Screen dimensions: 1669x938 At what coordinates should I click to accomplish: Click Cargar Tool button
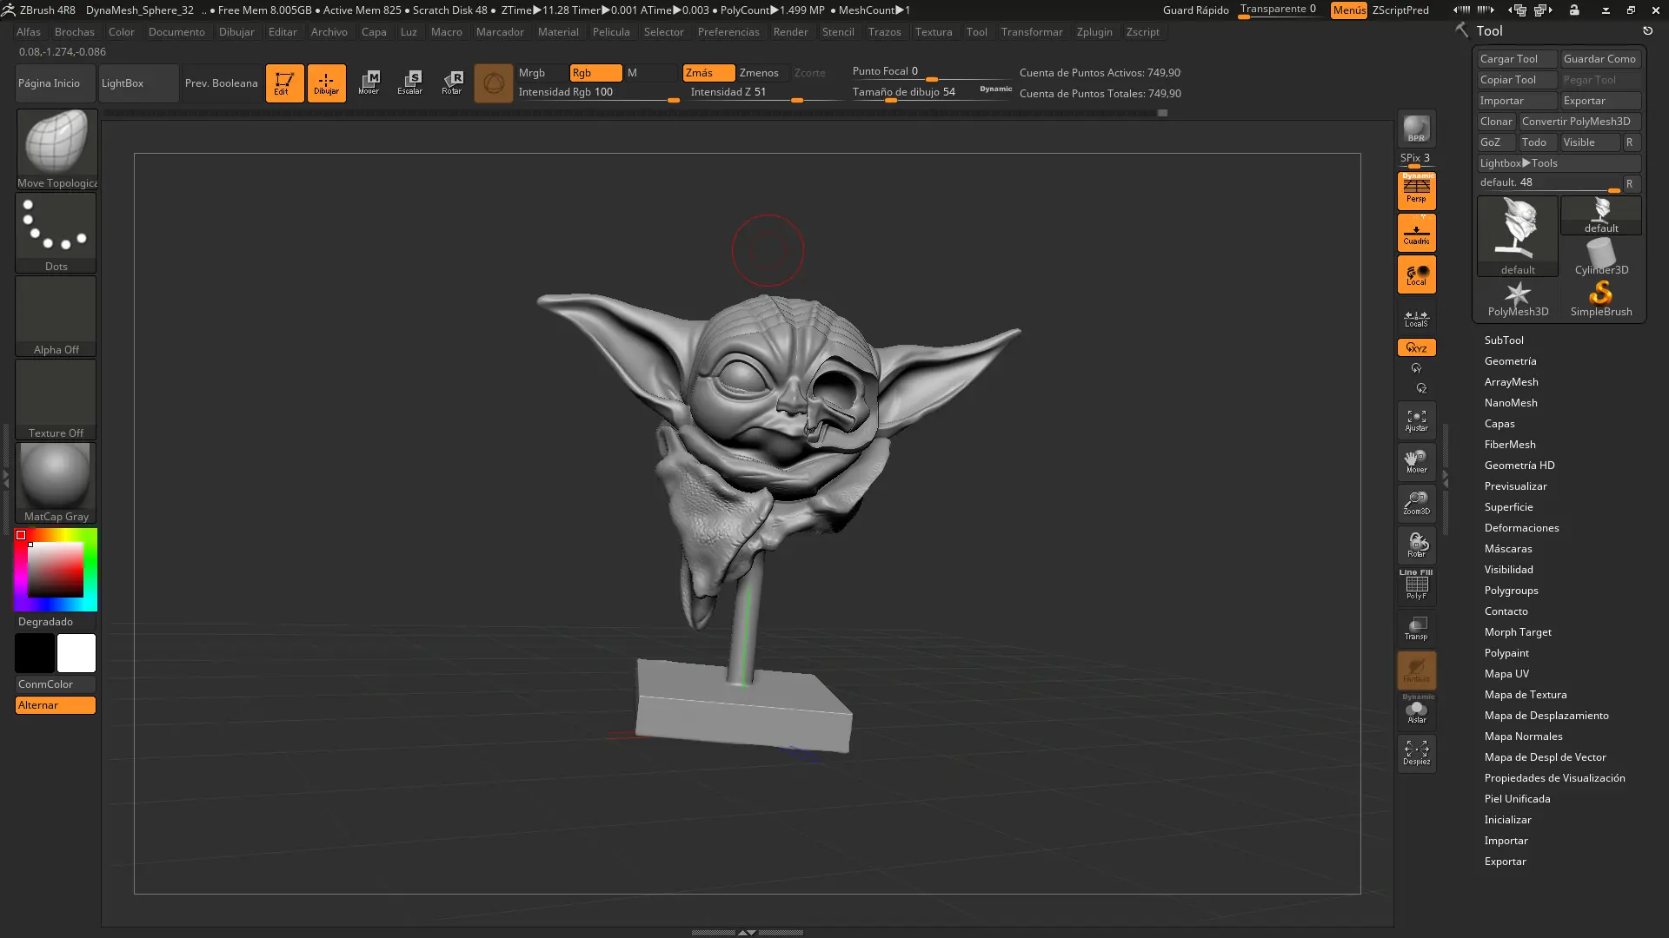[1517, 59]
